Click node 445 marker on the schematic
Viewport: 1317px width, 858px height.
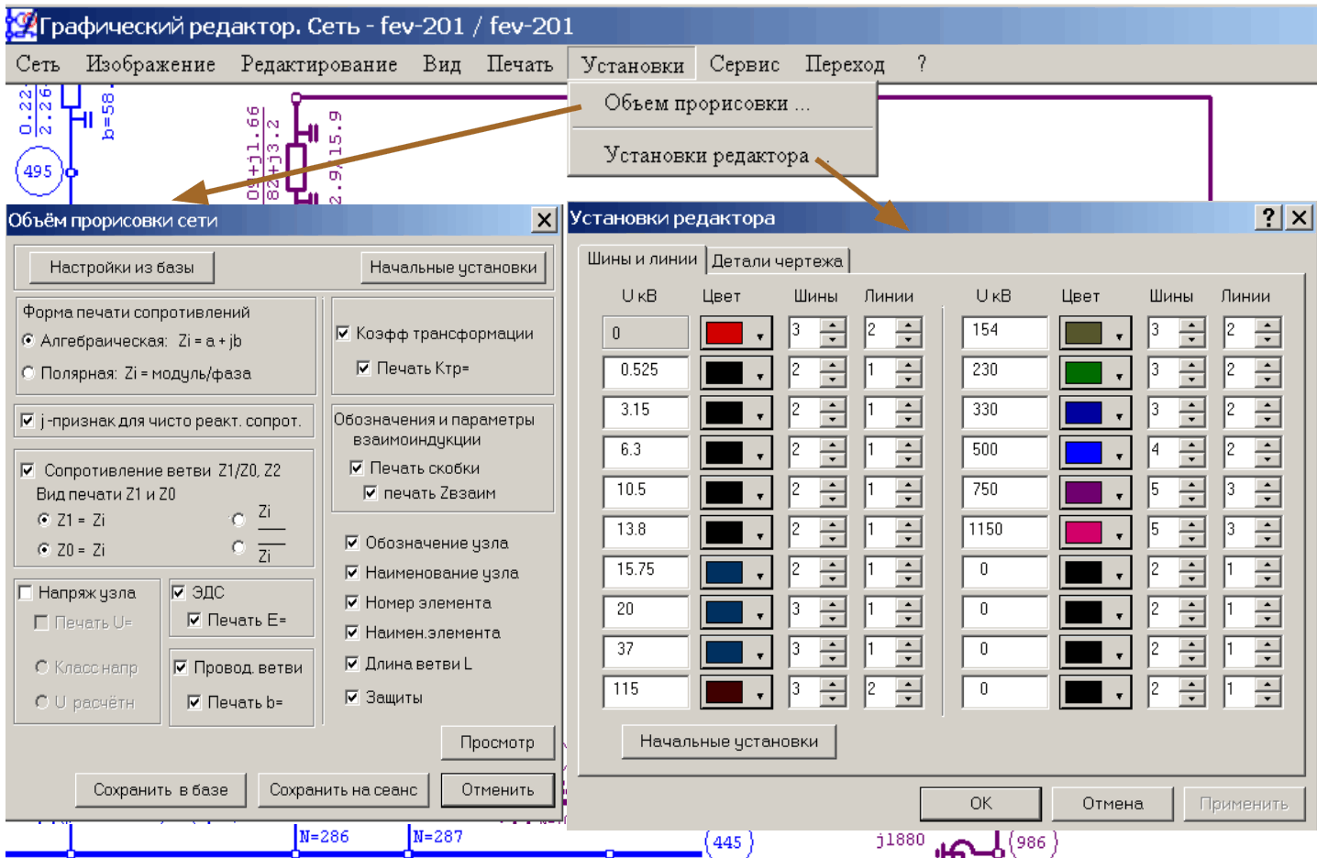(x=727, y=841)
